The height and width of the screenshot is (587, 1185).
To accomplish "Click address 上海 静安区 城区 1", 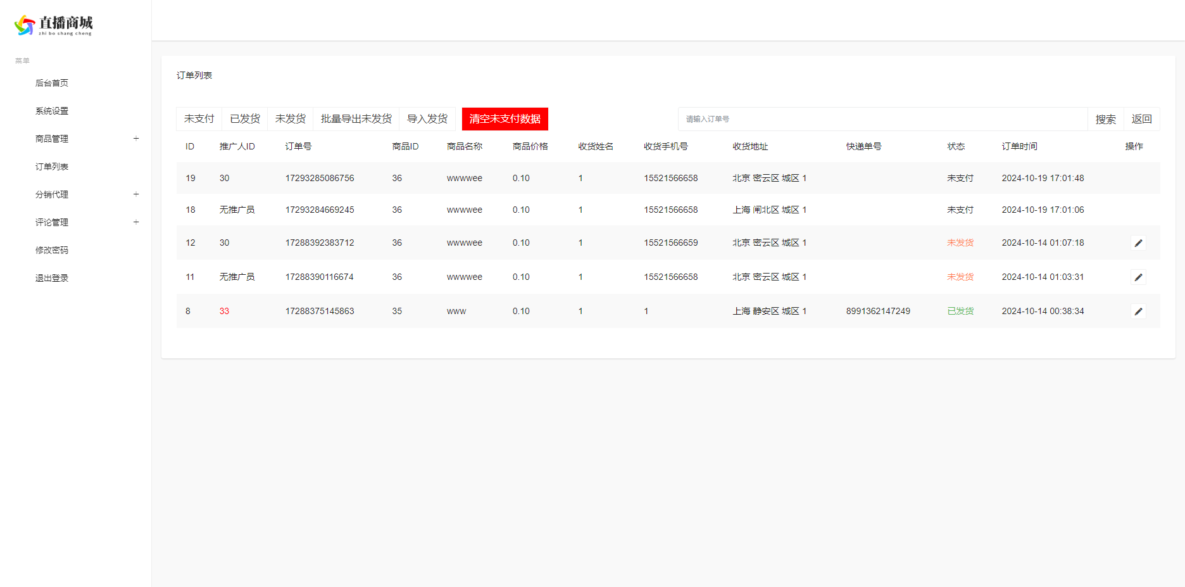I will click(x=770, y=311).
